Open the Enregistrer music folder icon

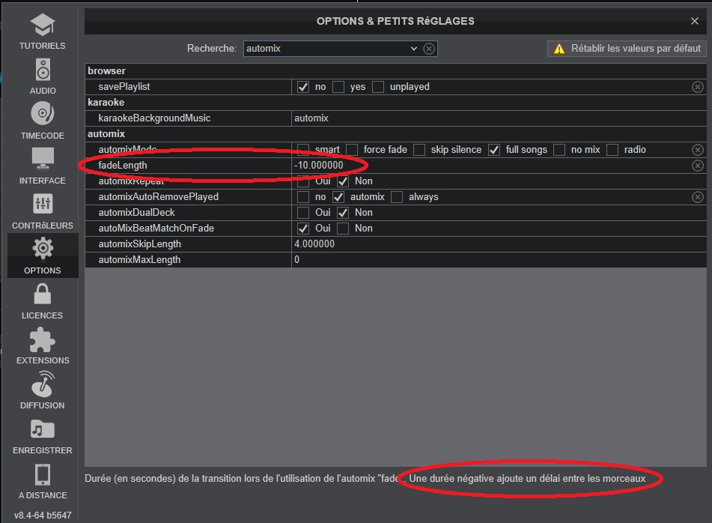click(43, 429)
